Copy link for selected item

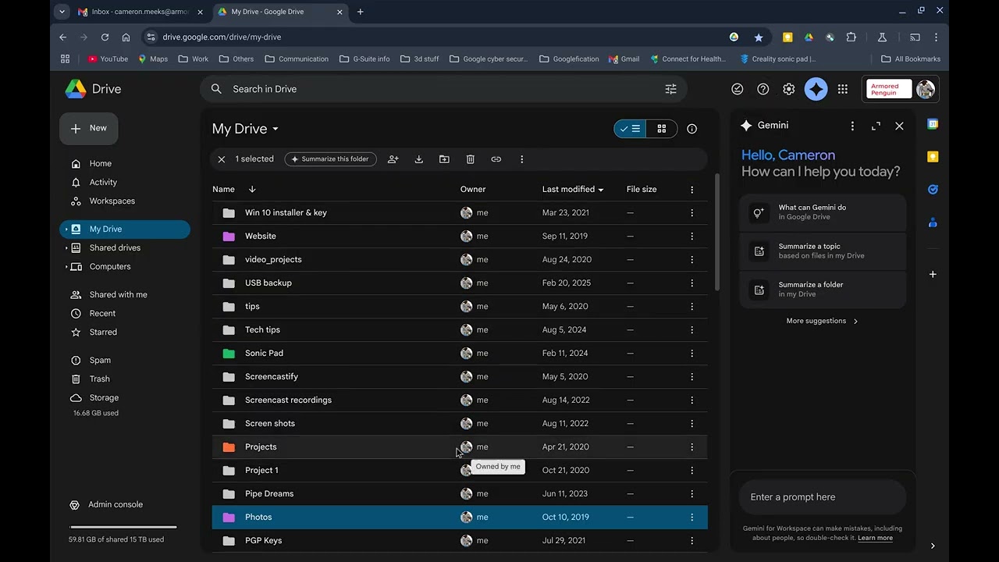(x=496, y=159)
